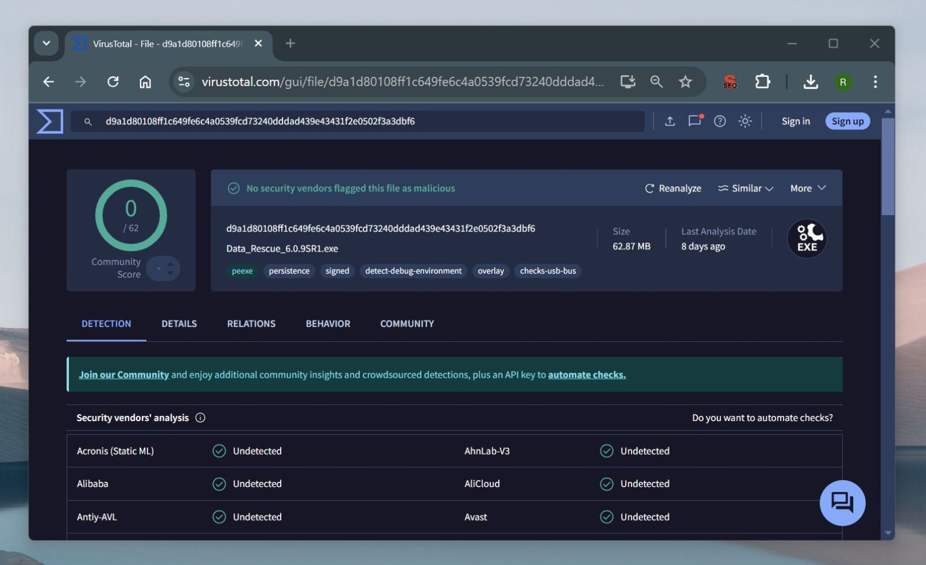
Task: Switch to the BEHAVIOR tab
Action: click(x=328, y=324)
